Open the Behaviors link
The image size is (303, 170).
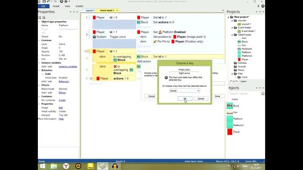(64, 81)
